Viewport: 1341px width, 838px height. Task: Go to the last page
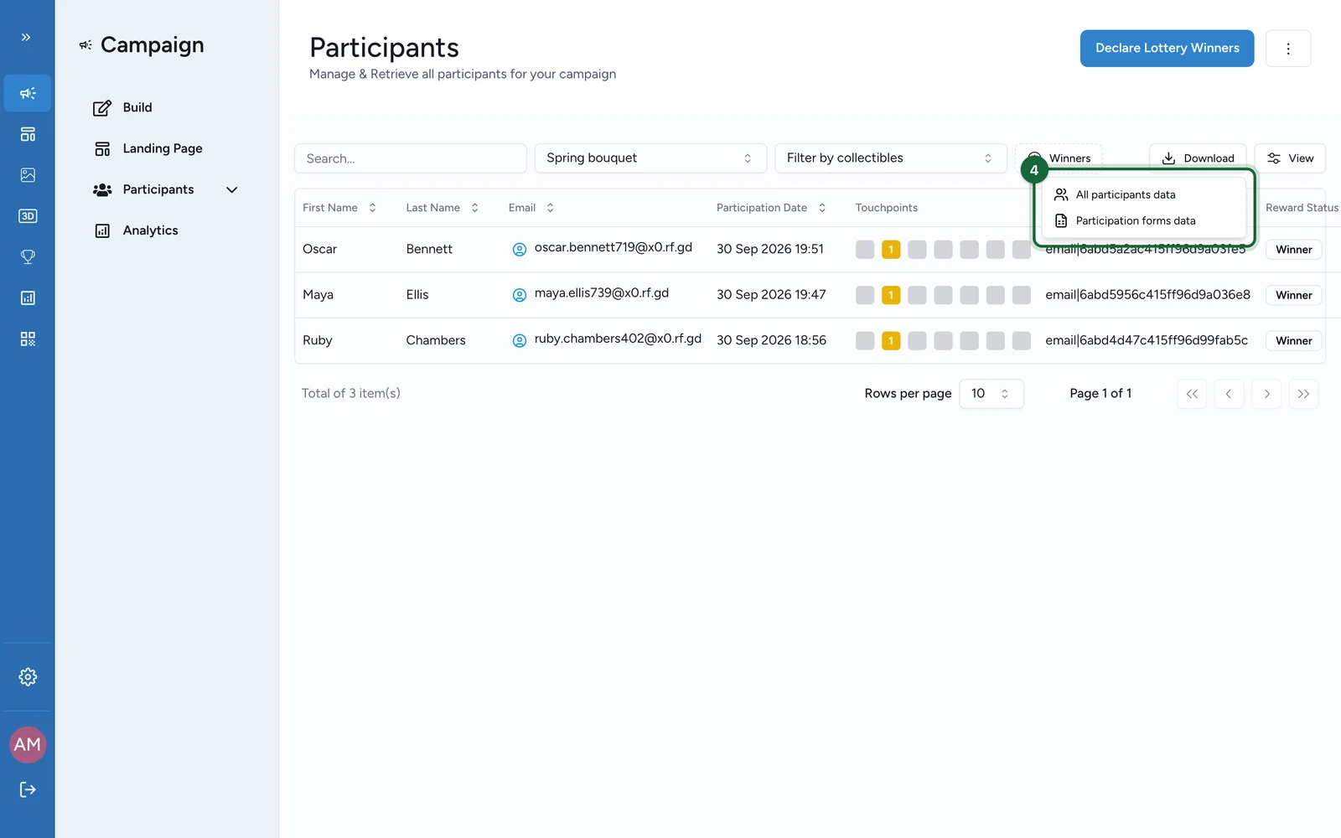point(1303,394)
